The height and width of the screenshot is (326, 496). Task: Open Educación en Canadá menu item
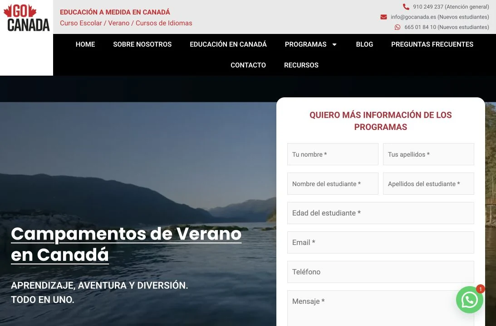(228, 44)
